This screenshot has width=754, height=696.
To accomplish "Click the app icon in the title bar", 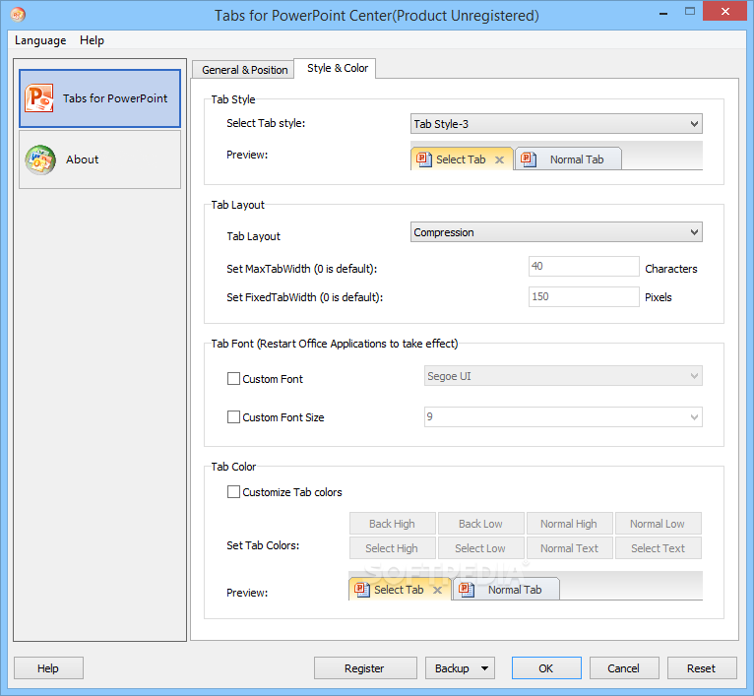I will click(18, 15).
